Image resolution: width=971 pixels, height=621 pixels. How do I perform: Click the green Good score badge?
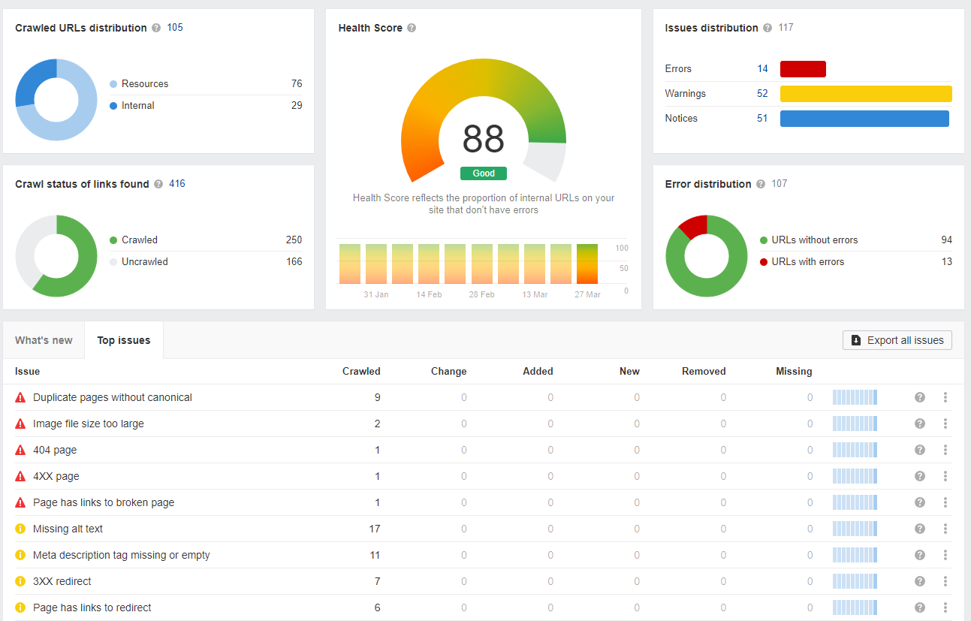click(484, 173)
